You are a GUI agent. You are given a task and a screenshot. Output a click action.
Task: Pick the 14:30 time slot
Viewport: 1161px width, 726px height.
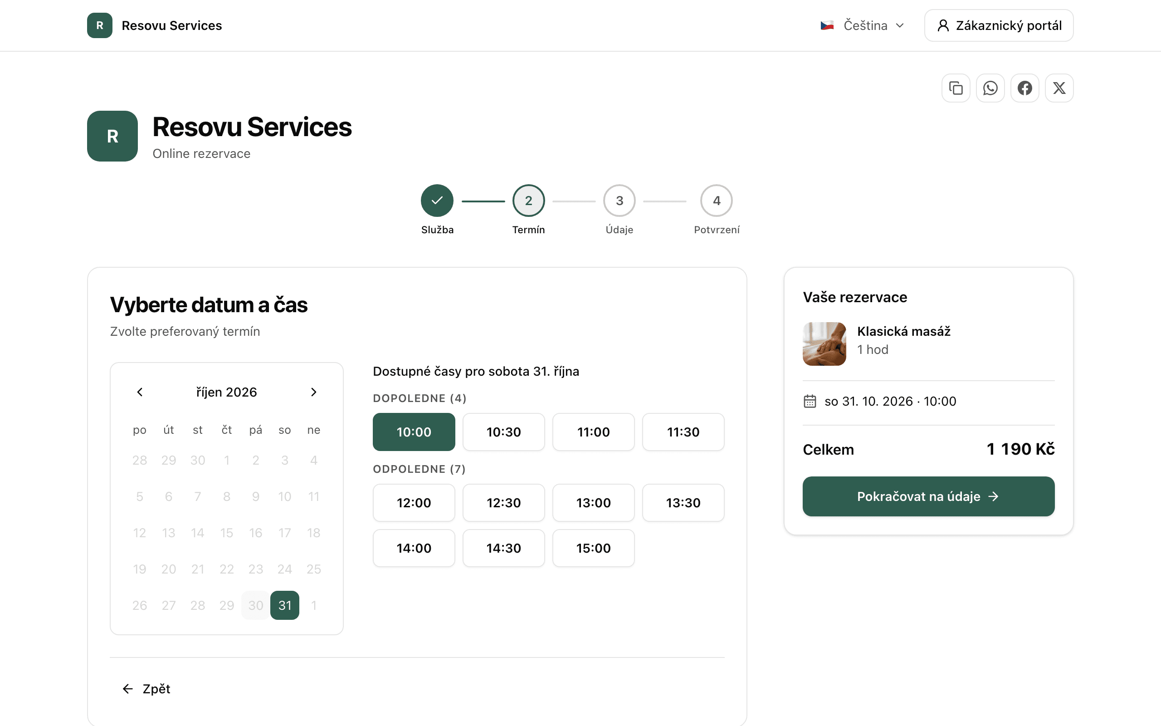(x=503, y=548)
